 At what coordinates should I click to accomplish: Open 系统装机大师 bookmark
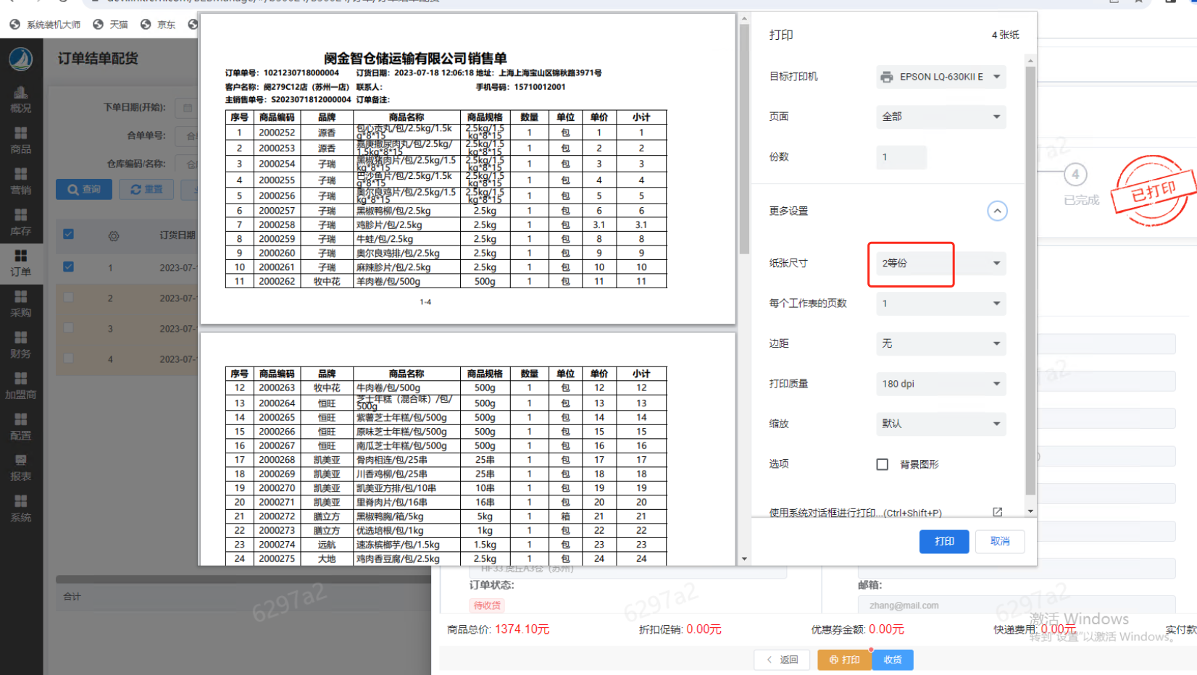[x=45, y=25]
